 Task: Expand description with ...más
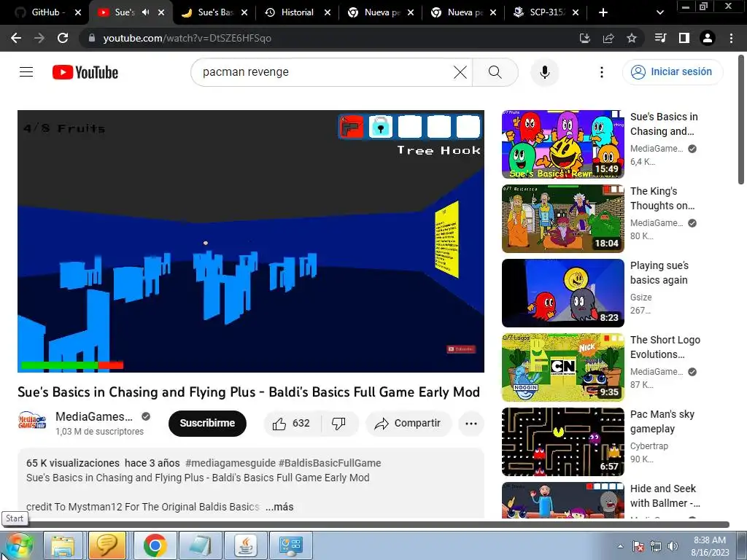[279, 507]
